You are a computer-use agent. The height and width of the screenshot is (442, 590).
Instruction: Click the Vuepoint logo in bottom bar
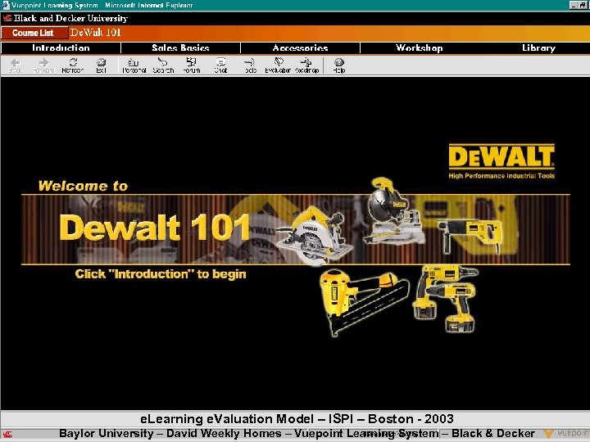[x=566, y=433]
